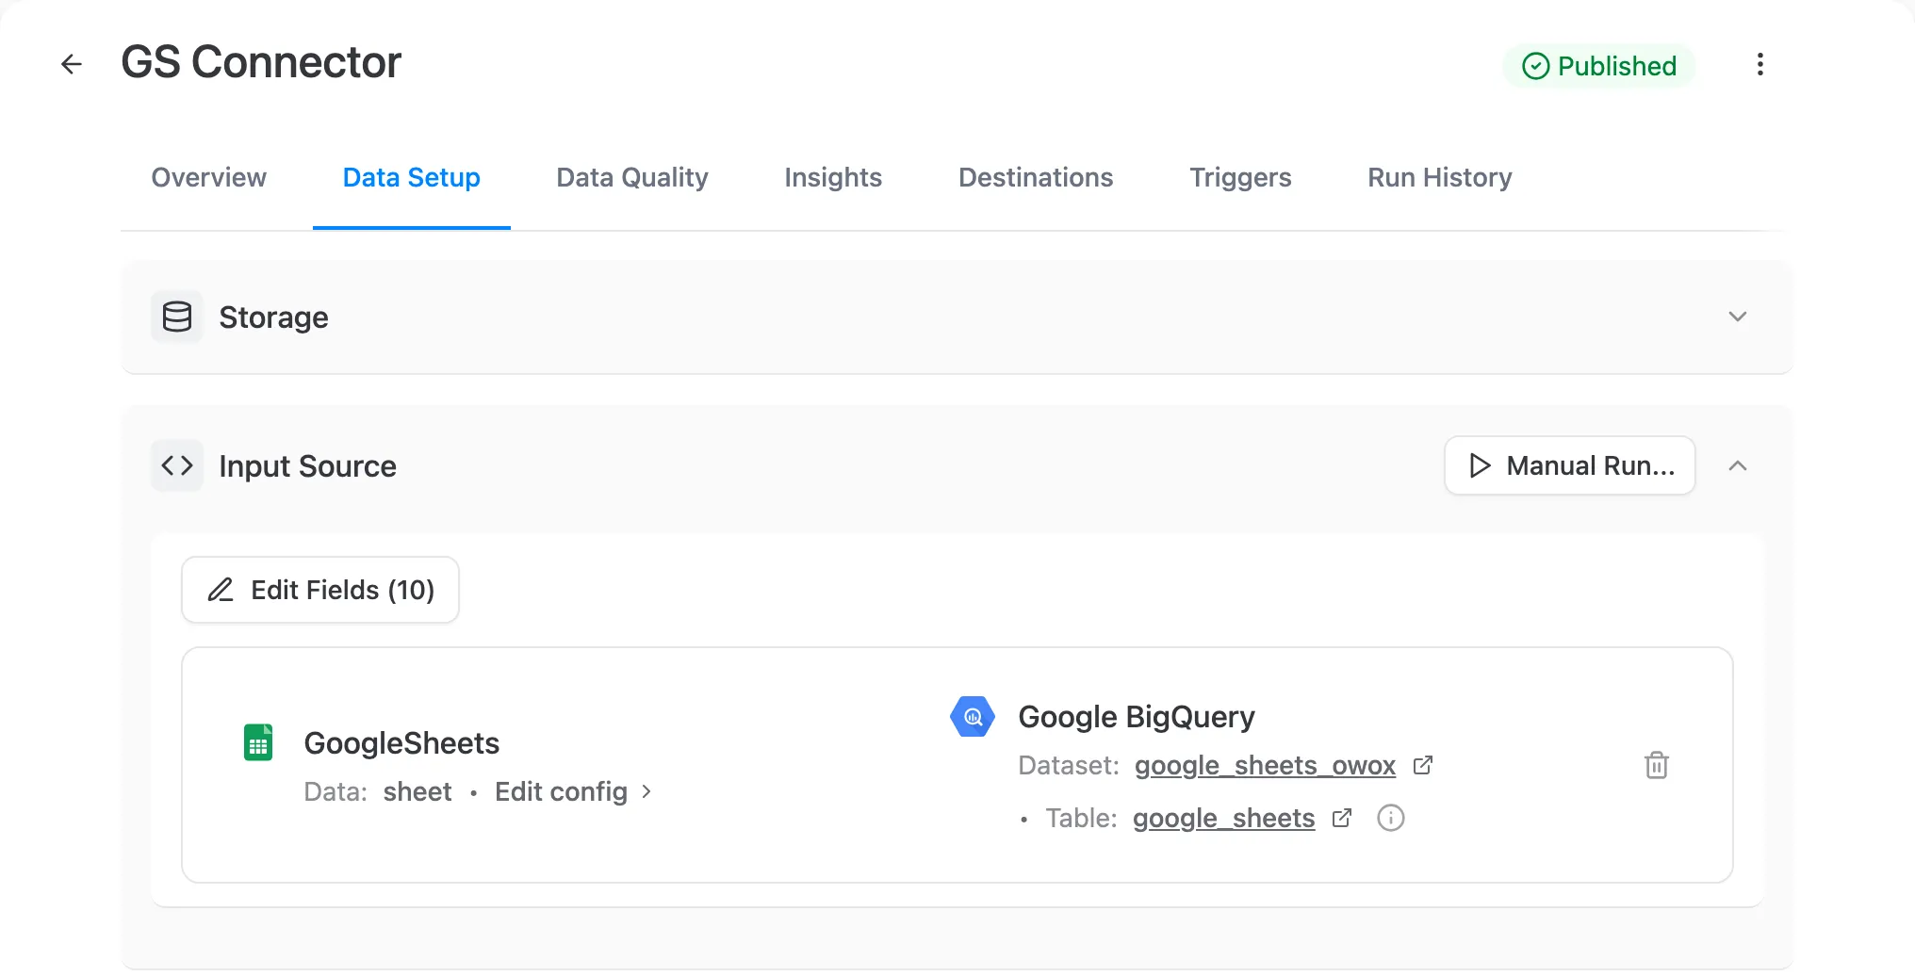Click the Input Source section title
This screenshot has height=976, width=1915.
(307, 466)
